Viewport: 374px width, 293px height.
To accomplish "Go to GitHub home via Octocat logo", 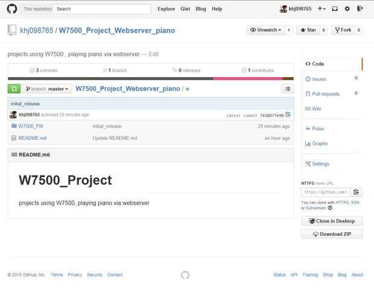I will tap(11, 9).
